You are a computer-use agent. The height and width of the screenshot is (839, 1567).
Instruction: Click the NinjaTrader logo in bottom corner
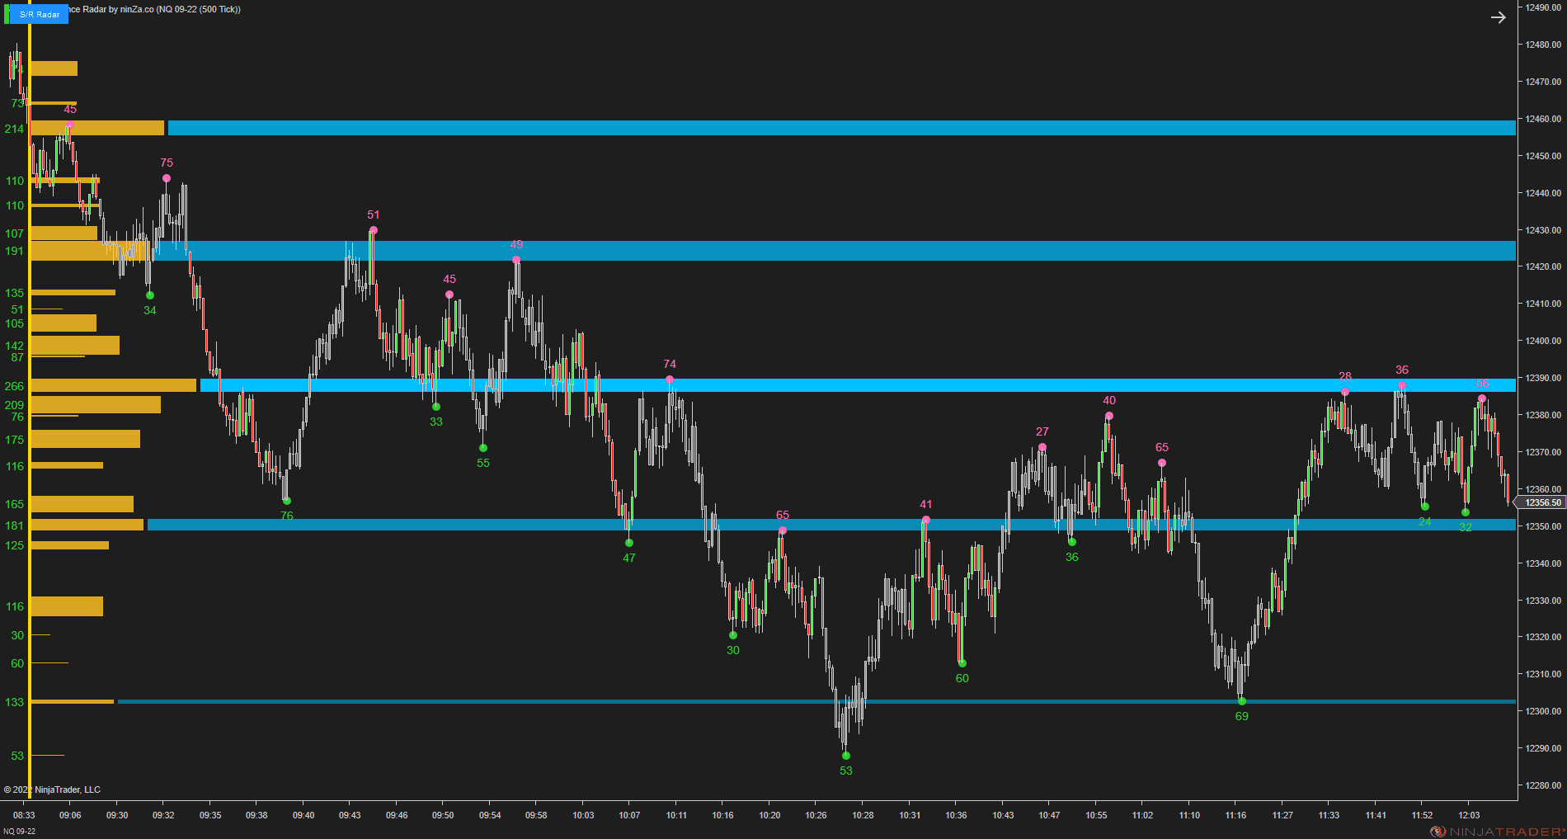[x=1497, y=831]
